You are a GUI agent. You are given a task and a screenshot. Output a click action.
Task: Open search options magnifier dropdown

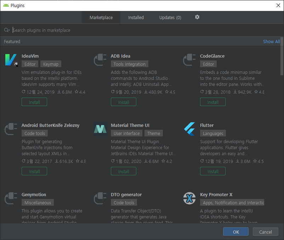coord(7,30)
